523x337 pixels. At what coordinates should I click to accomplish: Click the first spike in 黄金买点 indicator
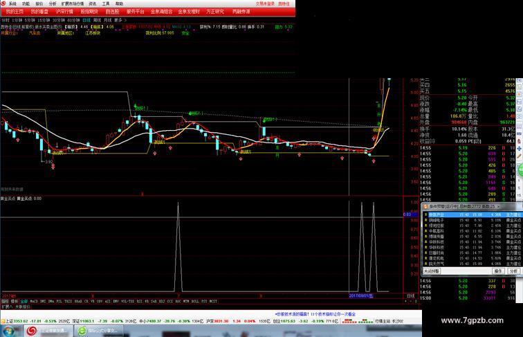tap(178, 247)
